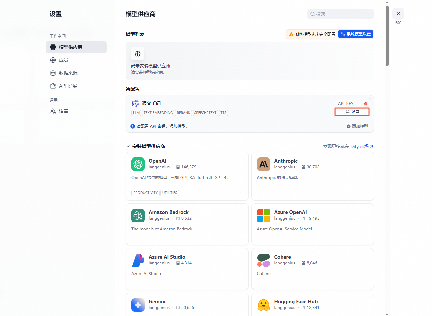Click the 系统模型设置 button
This screenshot has width=432, height=316.
[356, 34]
